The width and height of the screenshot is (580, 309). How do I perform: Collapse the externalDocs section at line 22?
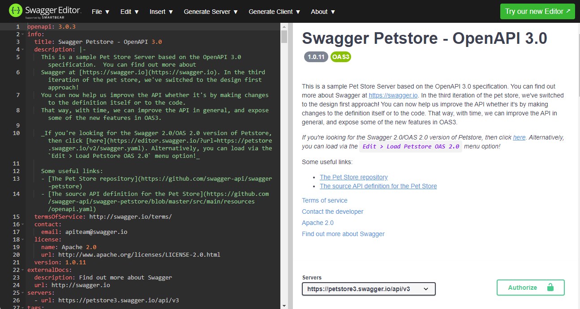tap(22, 270)
